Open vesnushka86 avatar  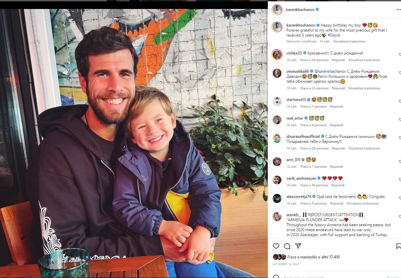[x=277, y=73]
